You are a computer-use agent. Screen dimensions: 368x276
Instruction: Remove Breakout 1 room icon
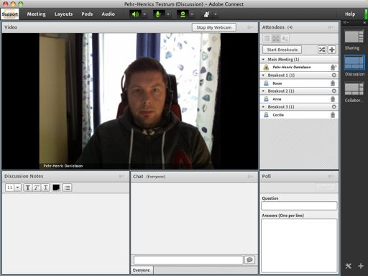point(333,75)
